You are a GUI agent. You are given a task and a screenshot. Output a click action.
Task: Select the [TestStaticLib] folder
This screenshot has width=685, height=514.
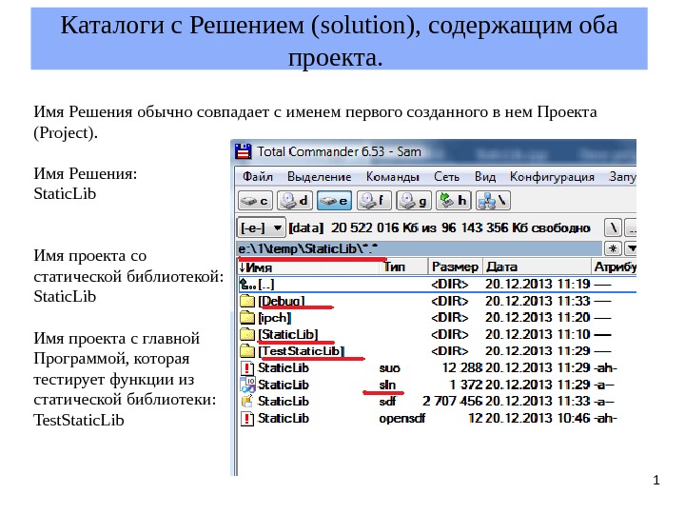[301, 351]
